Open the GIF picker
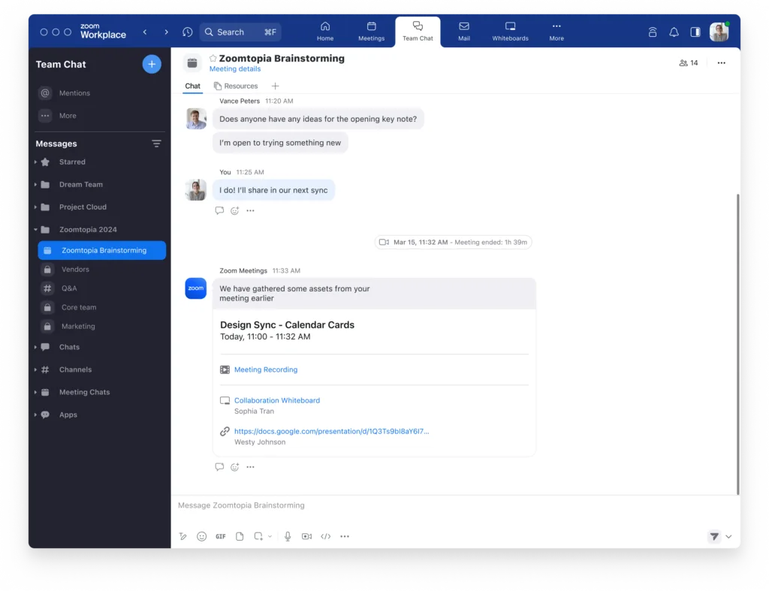This screenshot has width=769, height=591. [x=221, y=537]
